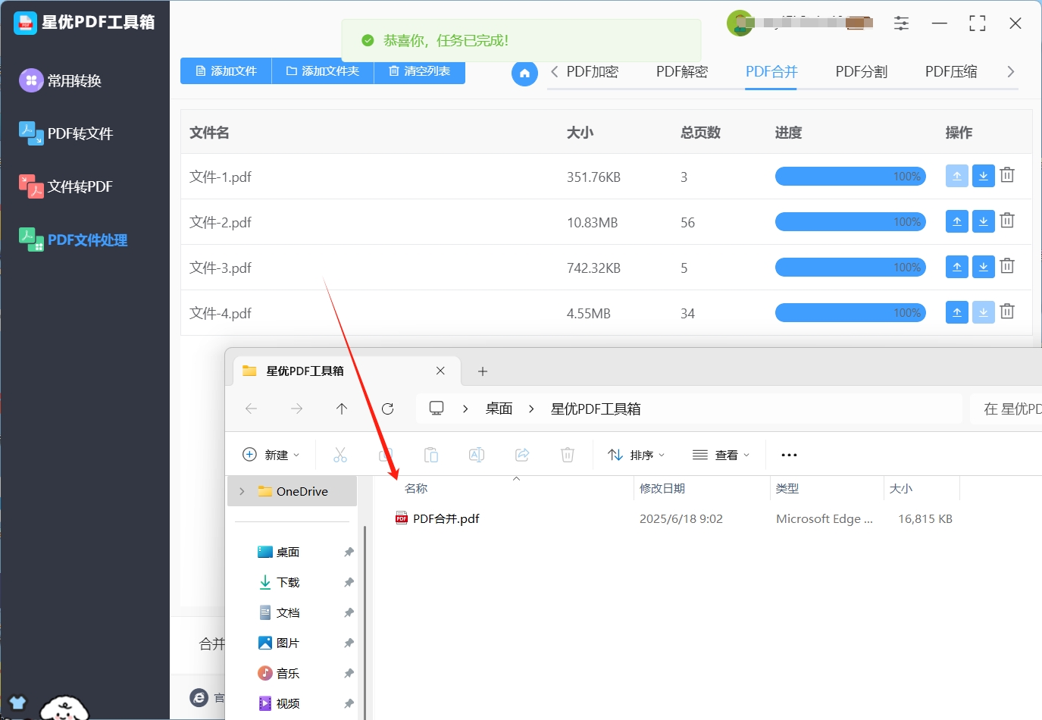Refresh the Explorer folder view
This screenshot has height=720, width=1042.
point(387,409)
